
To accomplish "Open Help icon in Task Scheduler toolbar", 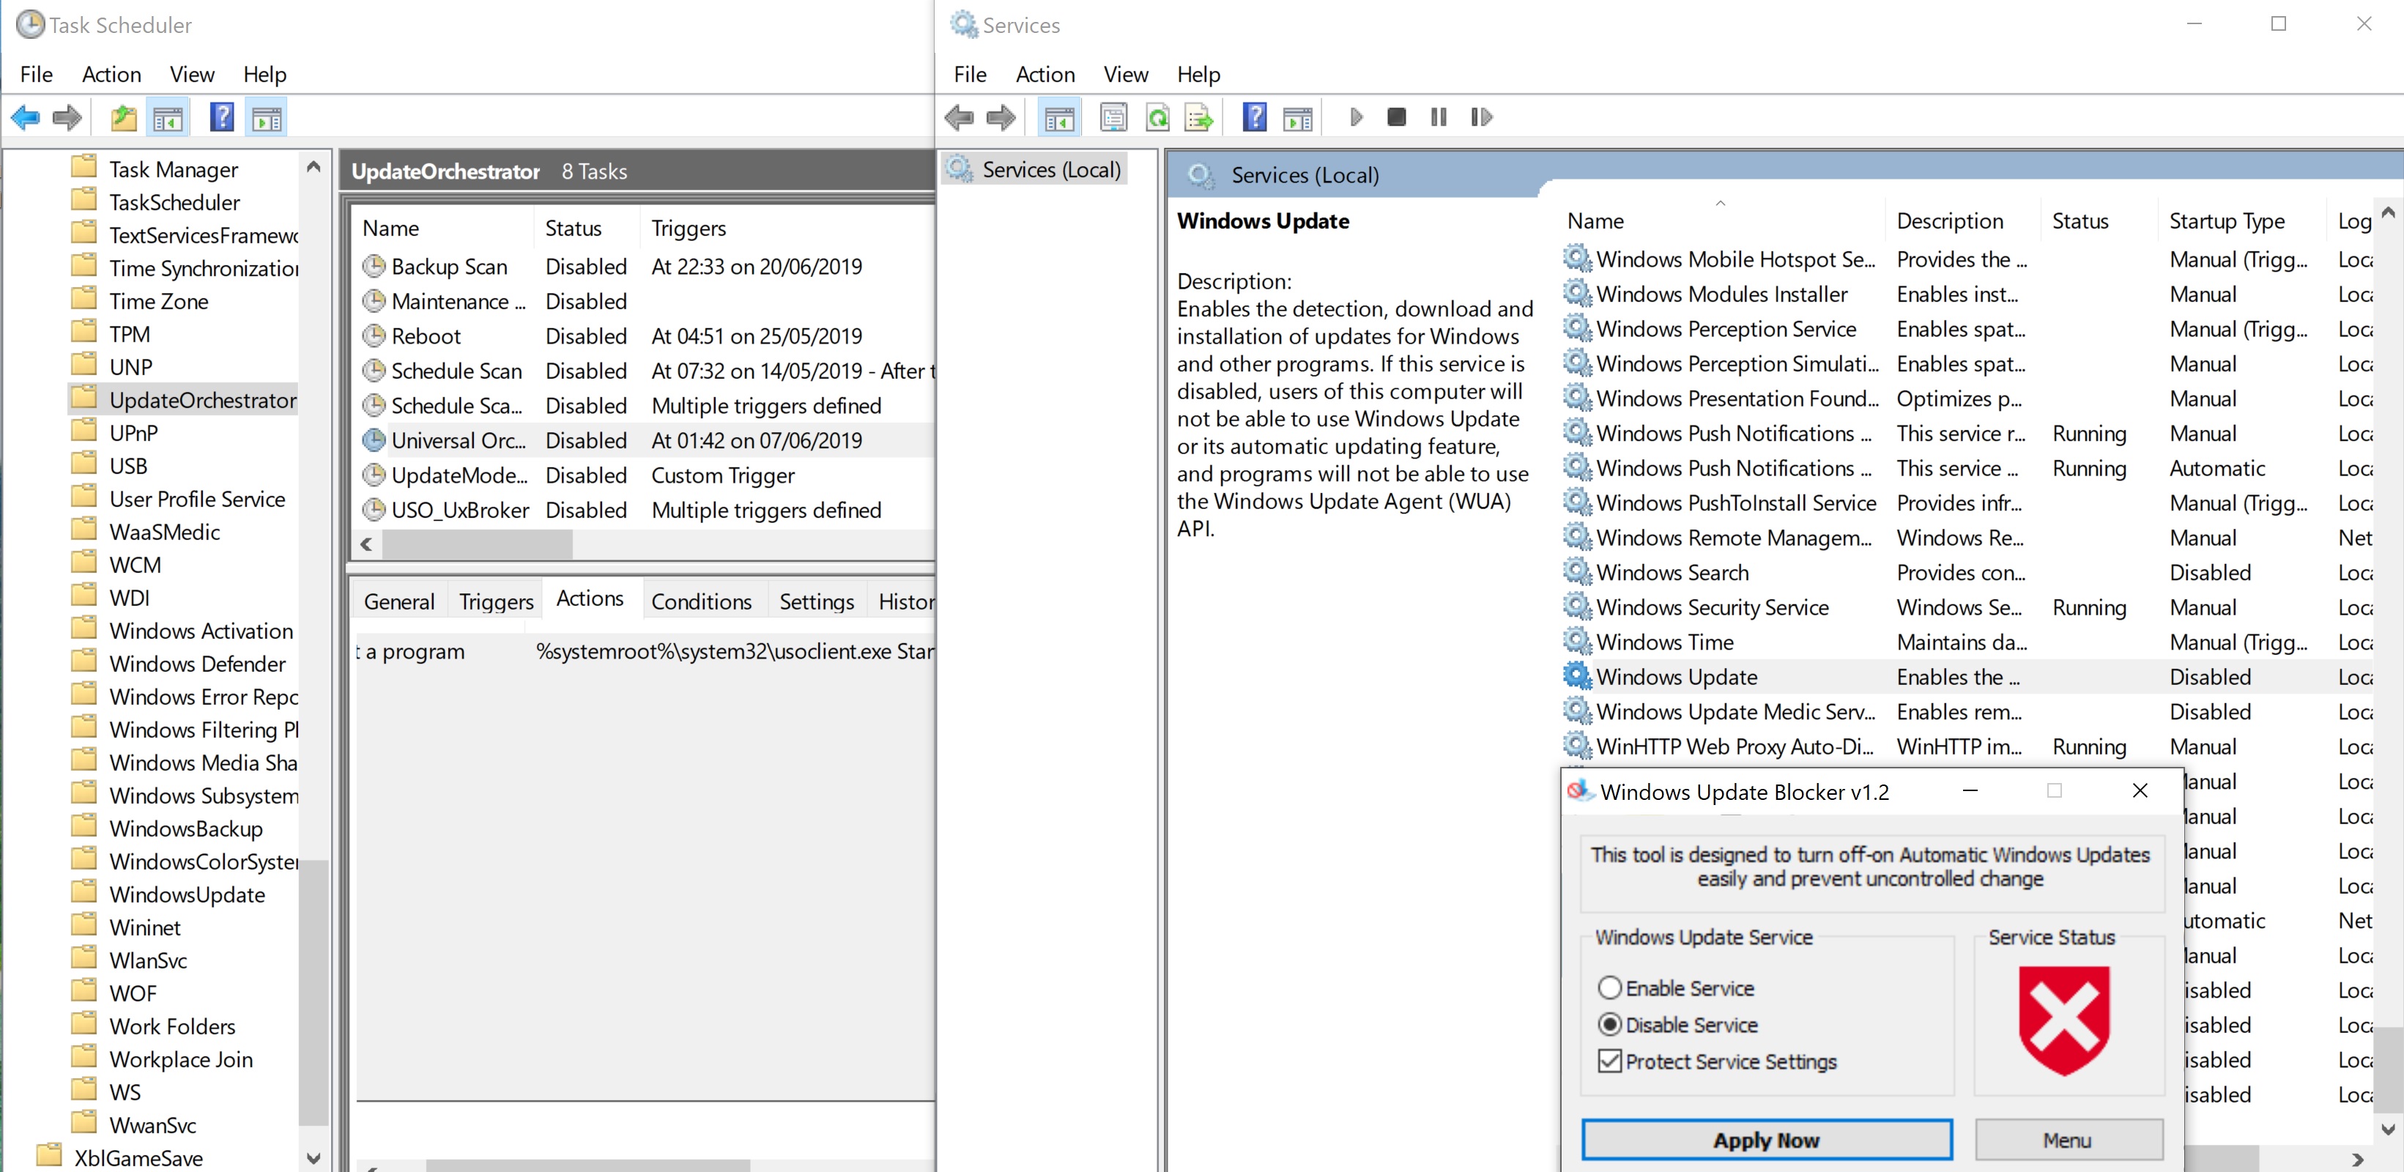I will click(x=222, y=118).
